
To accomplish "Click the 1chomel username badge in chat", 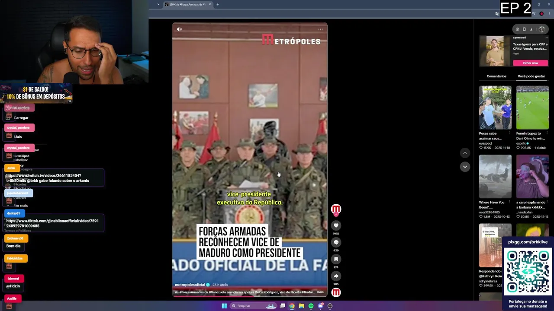I will [14, 279].
